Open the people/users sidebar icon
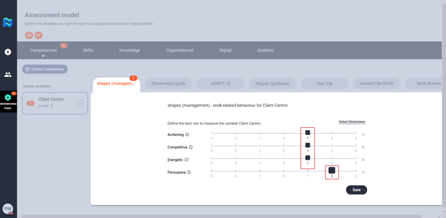 (8, 74)
